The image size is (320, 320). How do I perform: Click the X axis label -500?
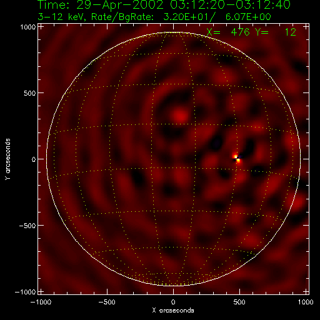[x=107, y=302]
